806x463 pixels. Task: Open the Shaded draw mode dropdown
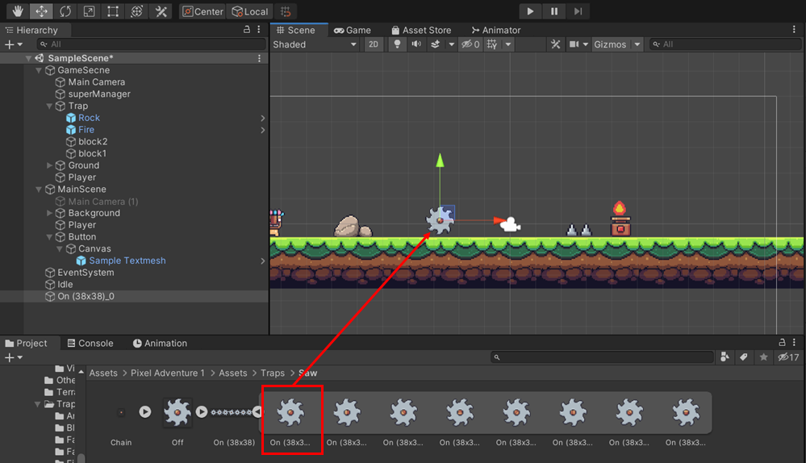pyautogui.click(x=315, y=44)
